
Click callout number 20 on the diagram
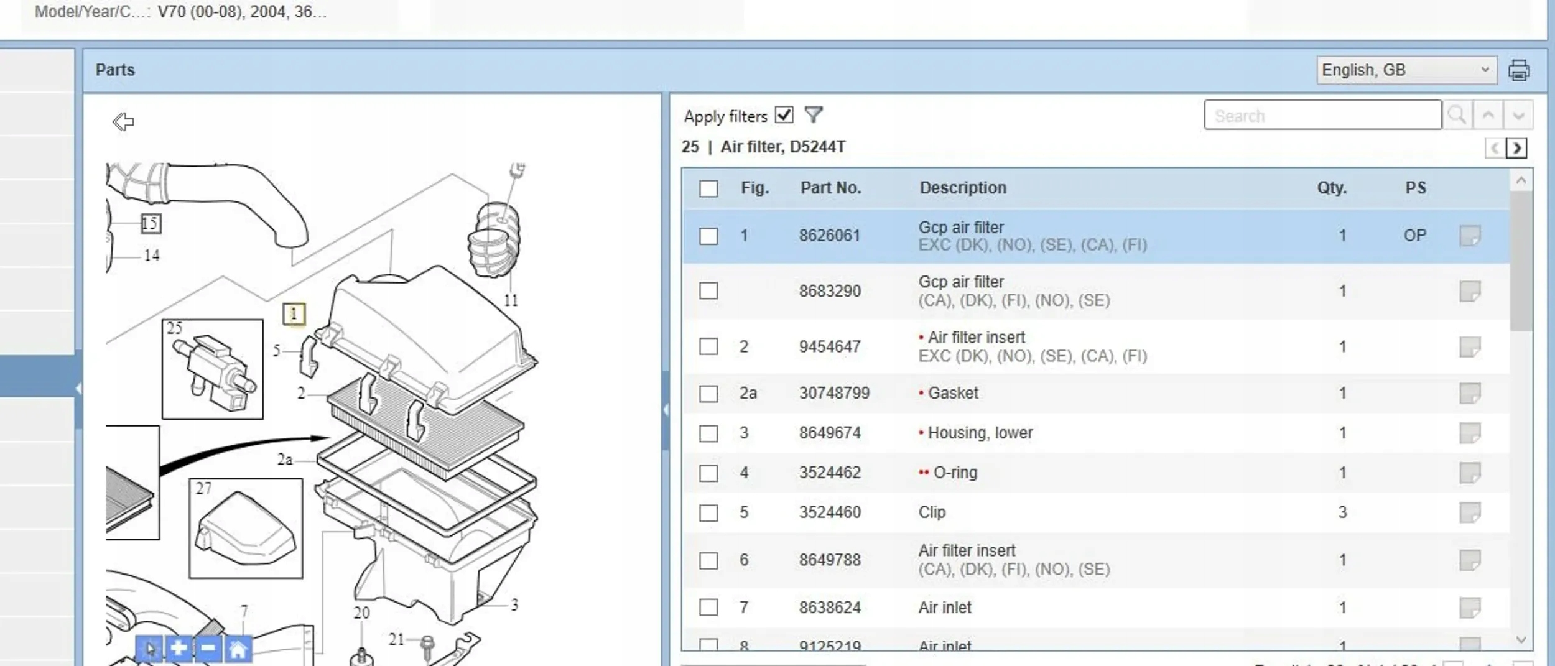click(361, 613)
